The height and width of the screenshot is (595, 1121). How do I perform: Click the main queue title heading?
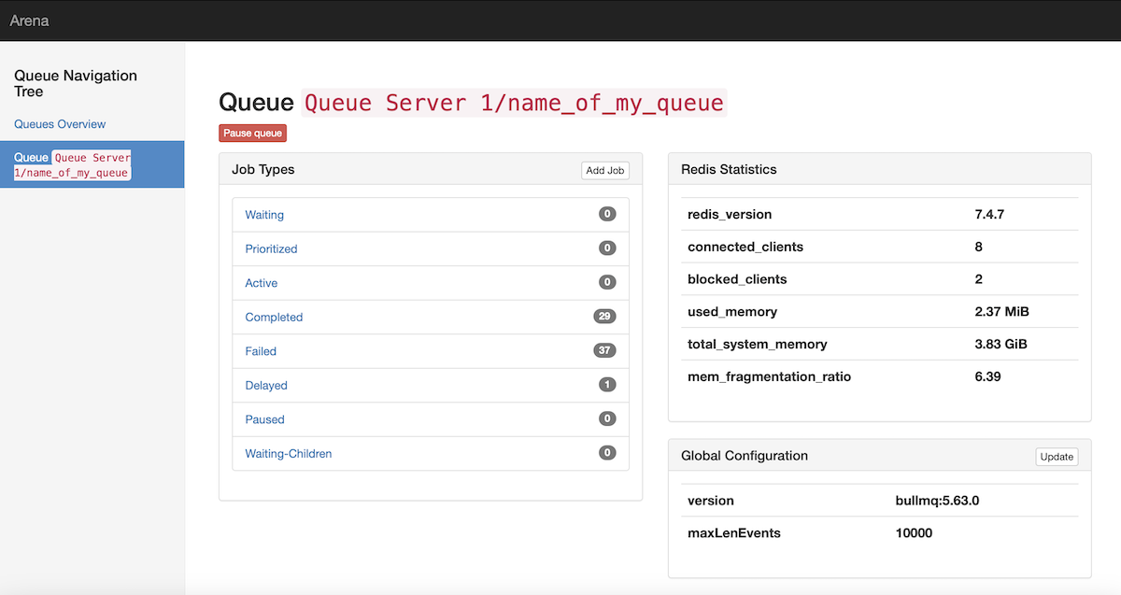[x=473, y=103]
